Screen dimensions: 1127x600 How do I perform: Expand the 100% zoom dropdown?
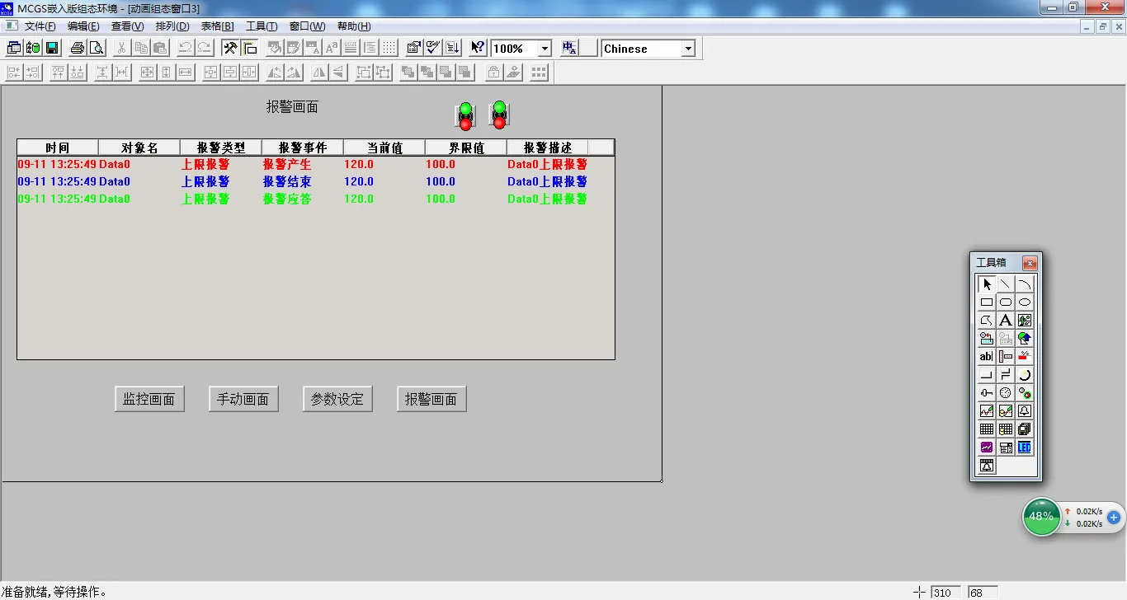tap(545, 49)
